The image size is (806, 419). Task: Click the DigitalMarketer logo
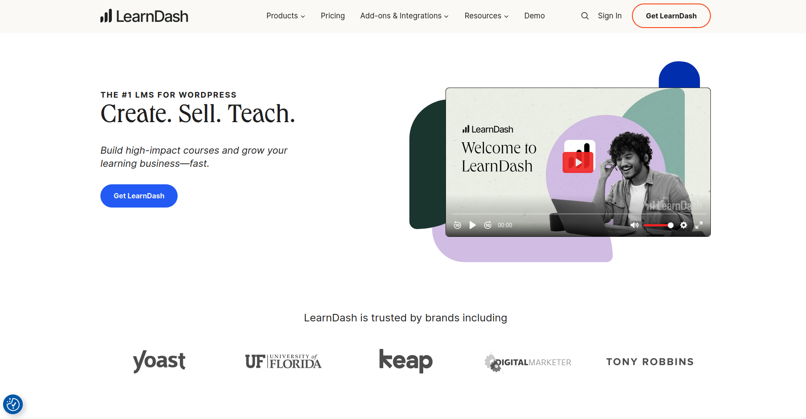[528, 362]
